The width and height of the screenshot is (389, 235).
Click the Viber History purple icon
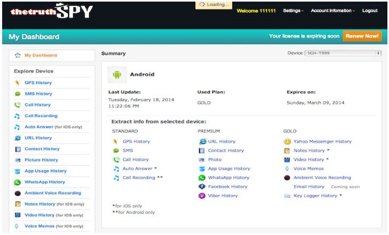tap(202, 196)
